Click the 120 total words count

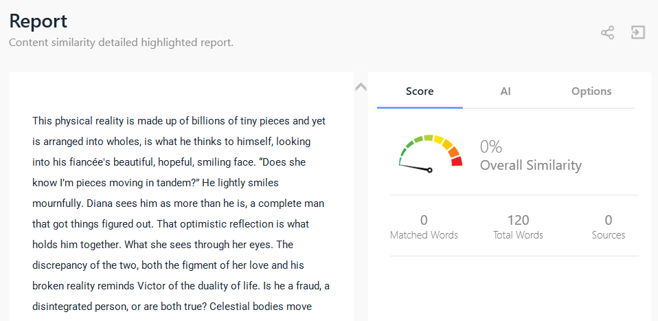[x=518, y=220]
